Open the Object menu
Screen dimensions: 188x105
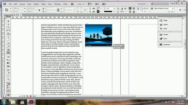pyautogui.click(x=36, y=4)
